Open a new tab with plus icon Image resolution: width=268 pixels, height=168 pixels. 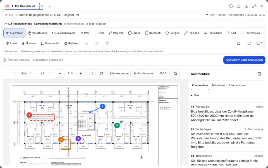pyautogui.click(x=50, y=6)
